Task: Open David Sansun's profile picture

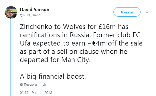Action: click(11, 12)
